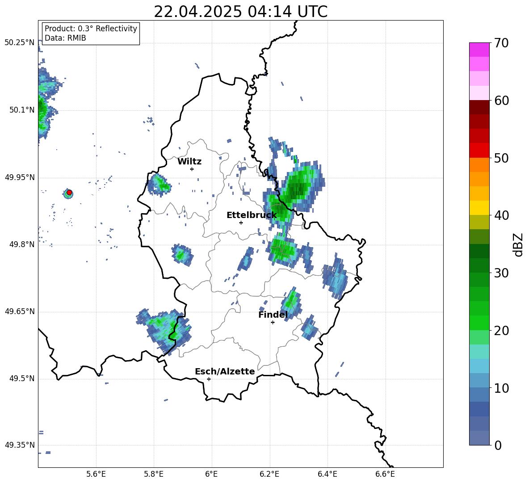Image resolution: width=529 pixels, height=483 pixels.
Task: Click the colorbar tick value 60
Action: pyautogui.click(x=501, y=101)
